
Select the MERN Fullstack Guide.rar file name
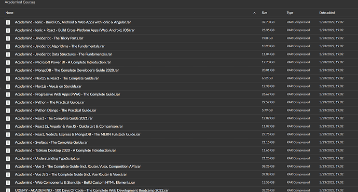coord(77,134)
